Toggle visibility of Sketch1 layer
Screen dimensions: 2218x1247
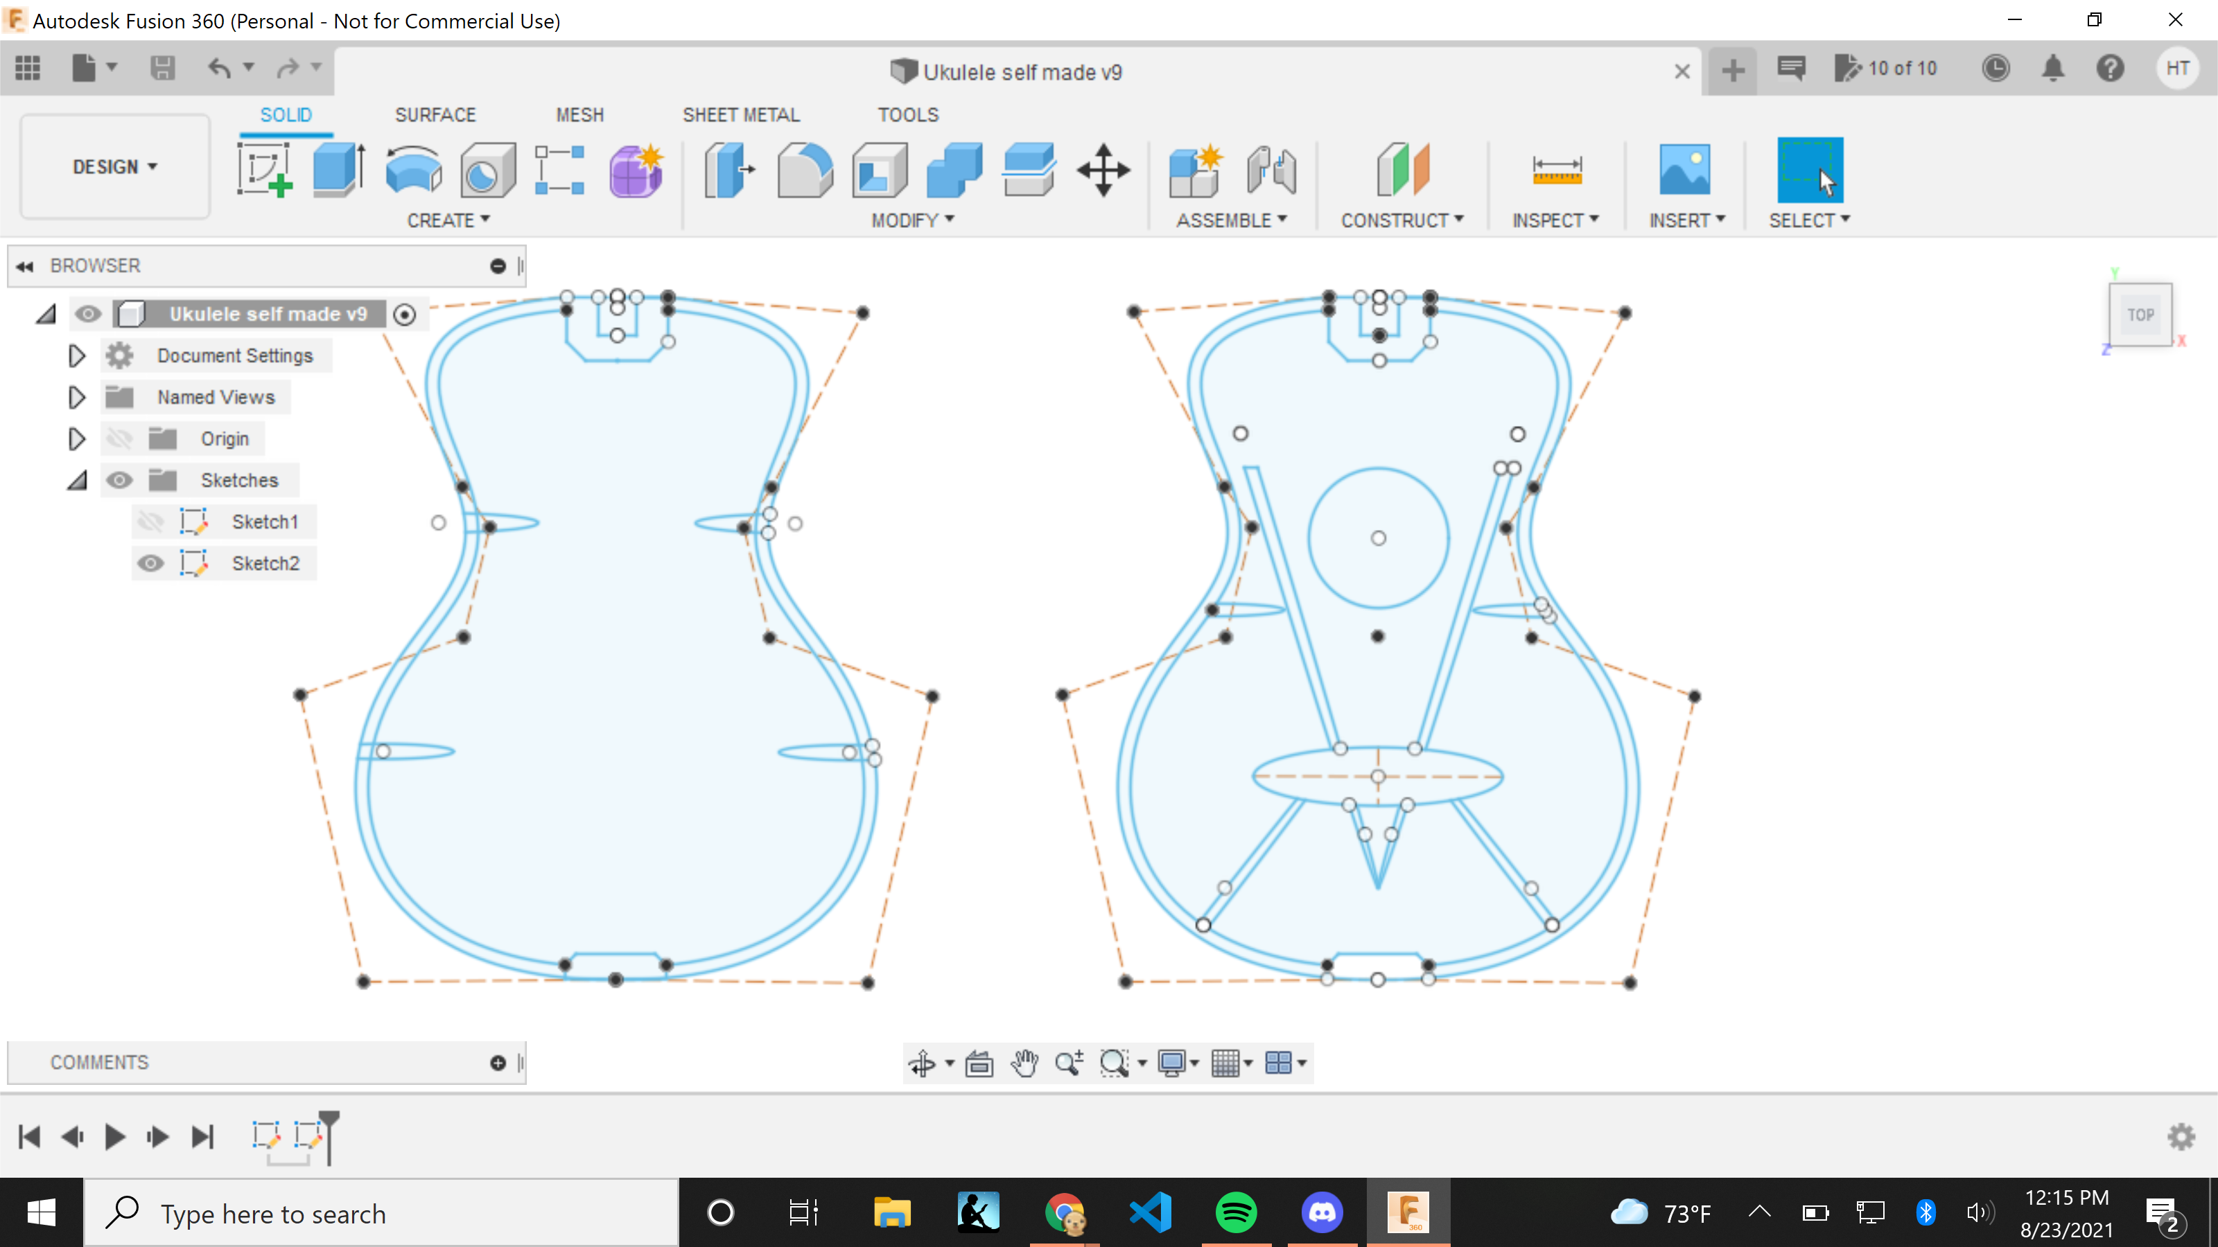click(151, 521)
